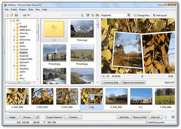Viewport: 181px width, 129px height.
Task: Select slide 6. 1
Action: (x=141, y=96)
